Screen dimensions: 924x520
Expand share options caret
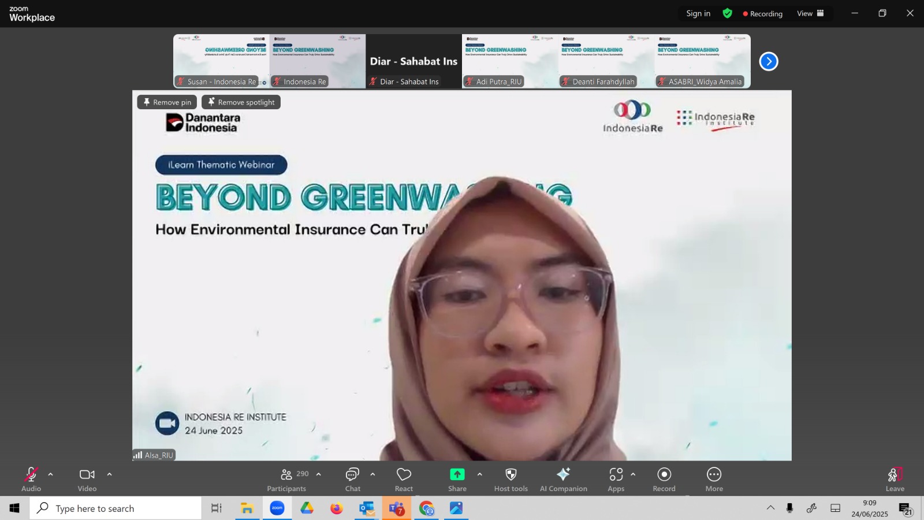480,474
